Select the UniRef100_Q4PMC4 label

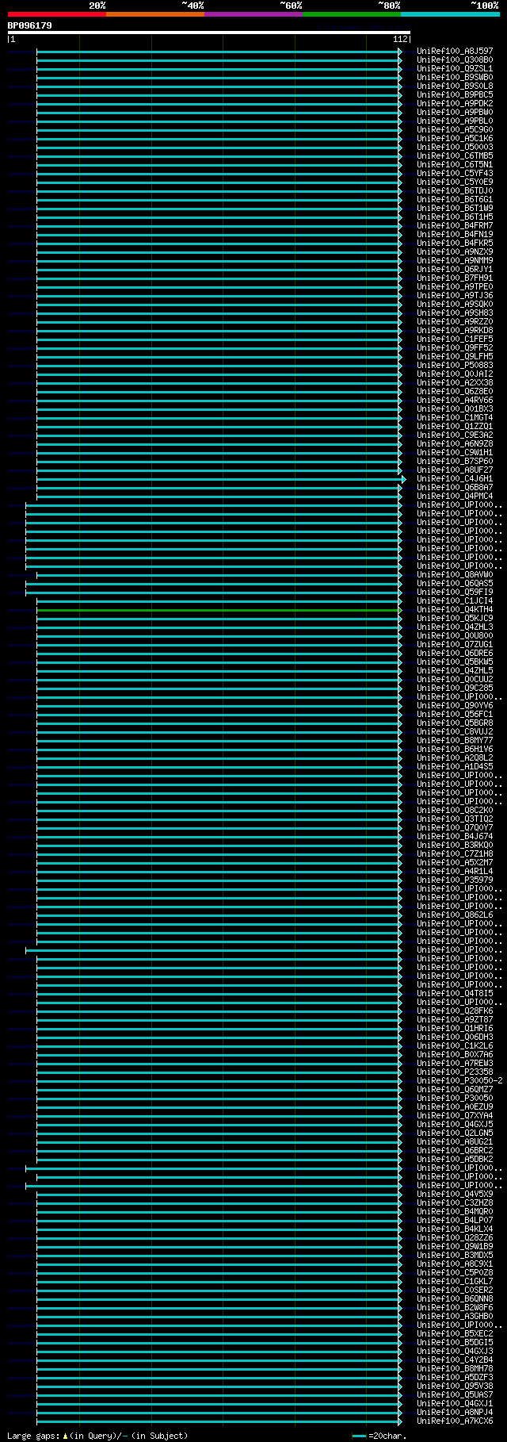[x=455, y=496]
